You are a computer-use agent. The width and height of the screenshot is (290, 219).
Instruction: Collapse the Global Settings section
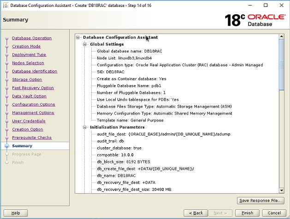[x=85, y=44]
